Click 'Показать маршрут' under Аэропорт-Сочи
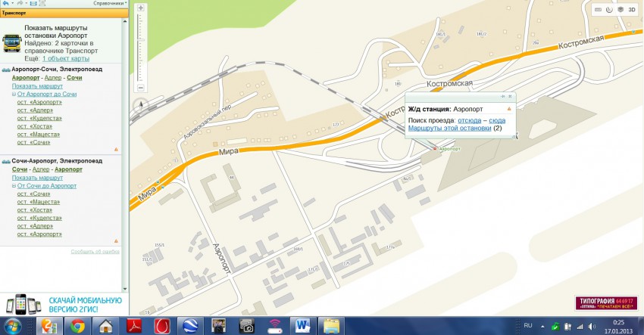644x335 pixels. [x=37, y=86]
